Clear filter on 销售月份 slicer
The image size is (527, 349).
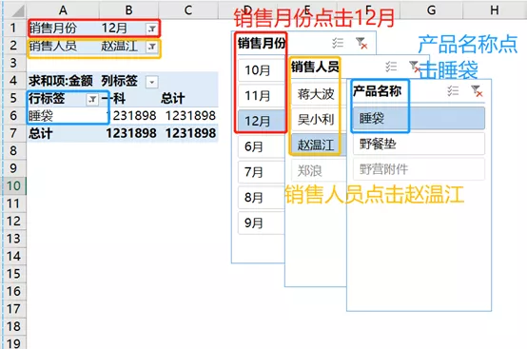(x=361, y=43)
